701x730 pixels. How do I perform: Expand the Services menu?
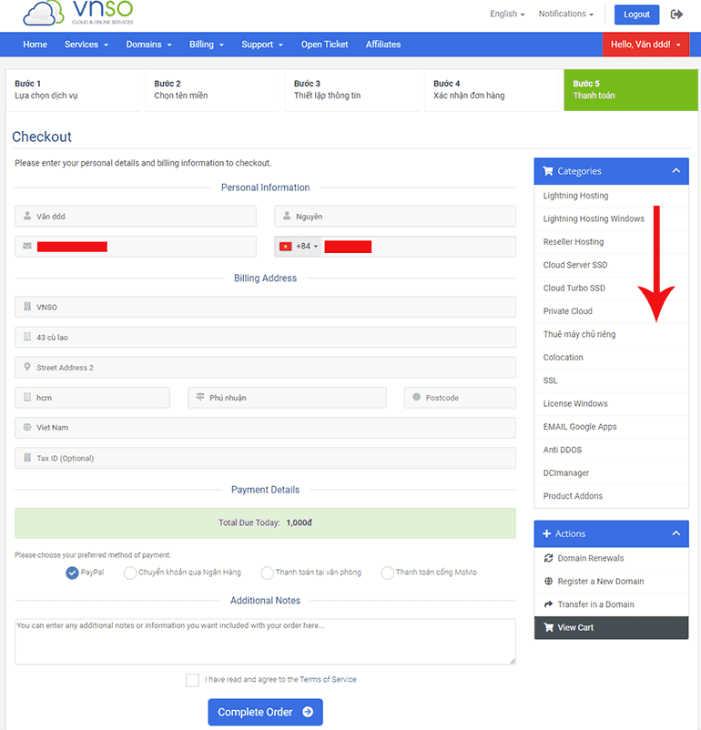tap(86, 45)
